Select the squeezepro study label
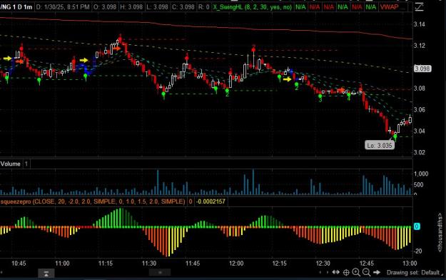The image size is (446, 280). [93, 201]
